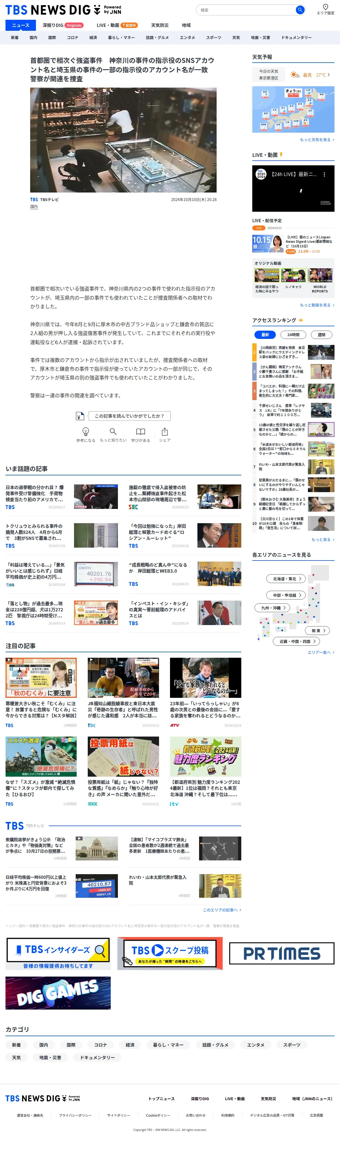The image size is (340, 1168).
Task: Open the エリア設定 location pin icon
Action: (x=325, y=7)
